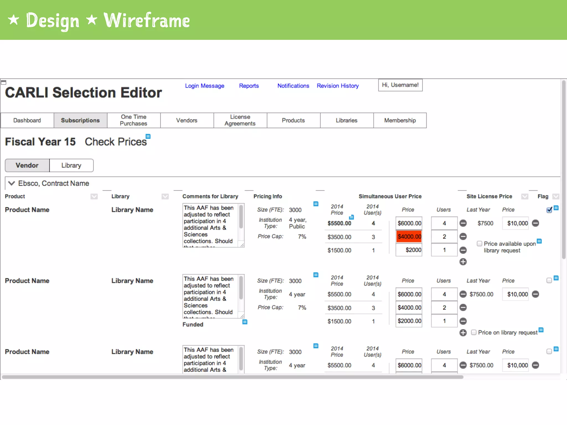The image size is (567, 425).
Task: Open note icon beside the Funded label
Action: click(x=245, y=322)
